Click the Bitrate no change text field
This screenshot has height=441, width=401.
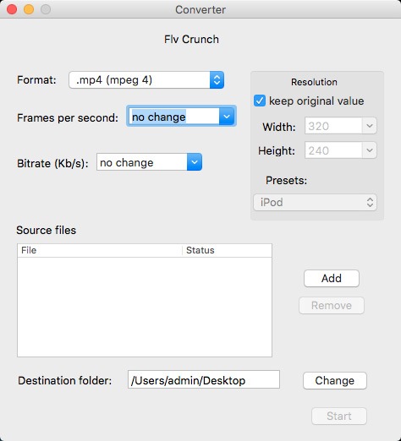[x=142, y=162]
